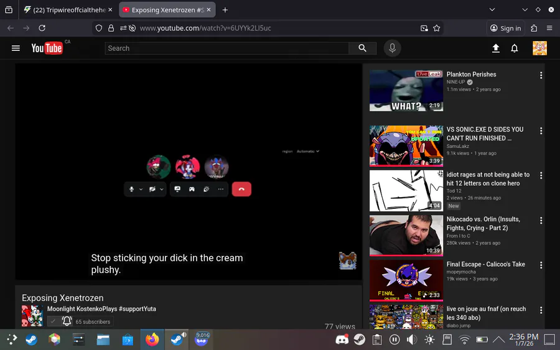This screenshot has height=350, width=560.
Task: Click the YouTube search input field
Action: pos(226,48)
